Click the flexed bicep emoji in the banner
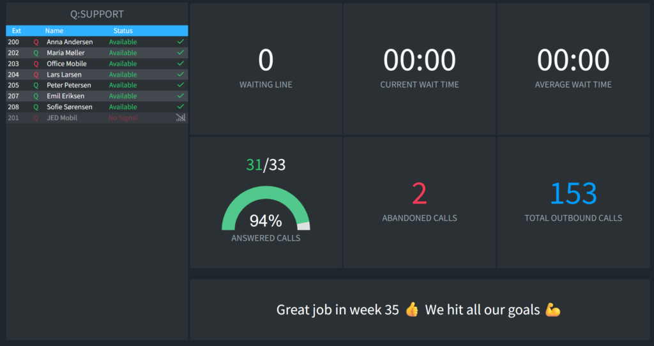Screen dimensions: 654x346 point(552,310)
